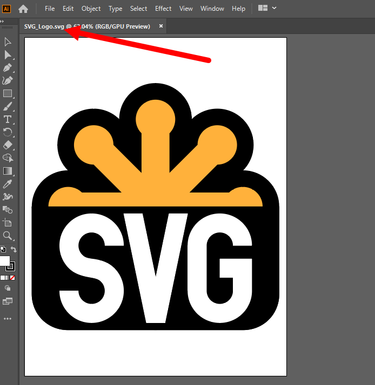Set paint mode to Color
This screenshot has width=375, height=385.
point(3,278)
